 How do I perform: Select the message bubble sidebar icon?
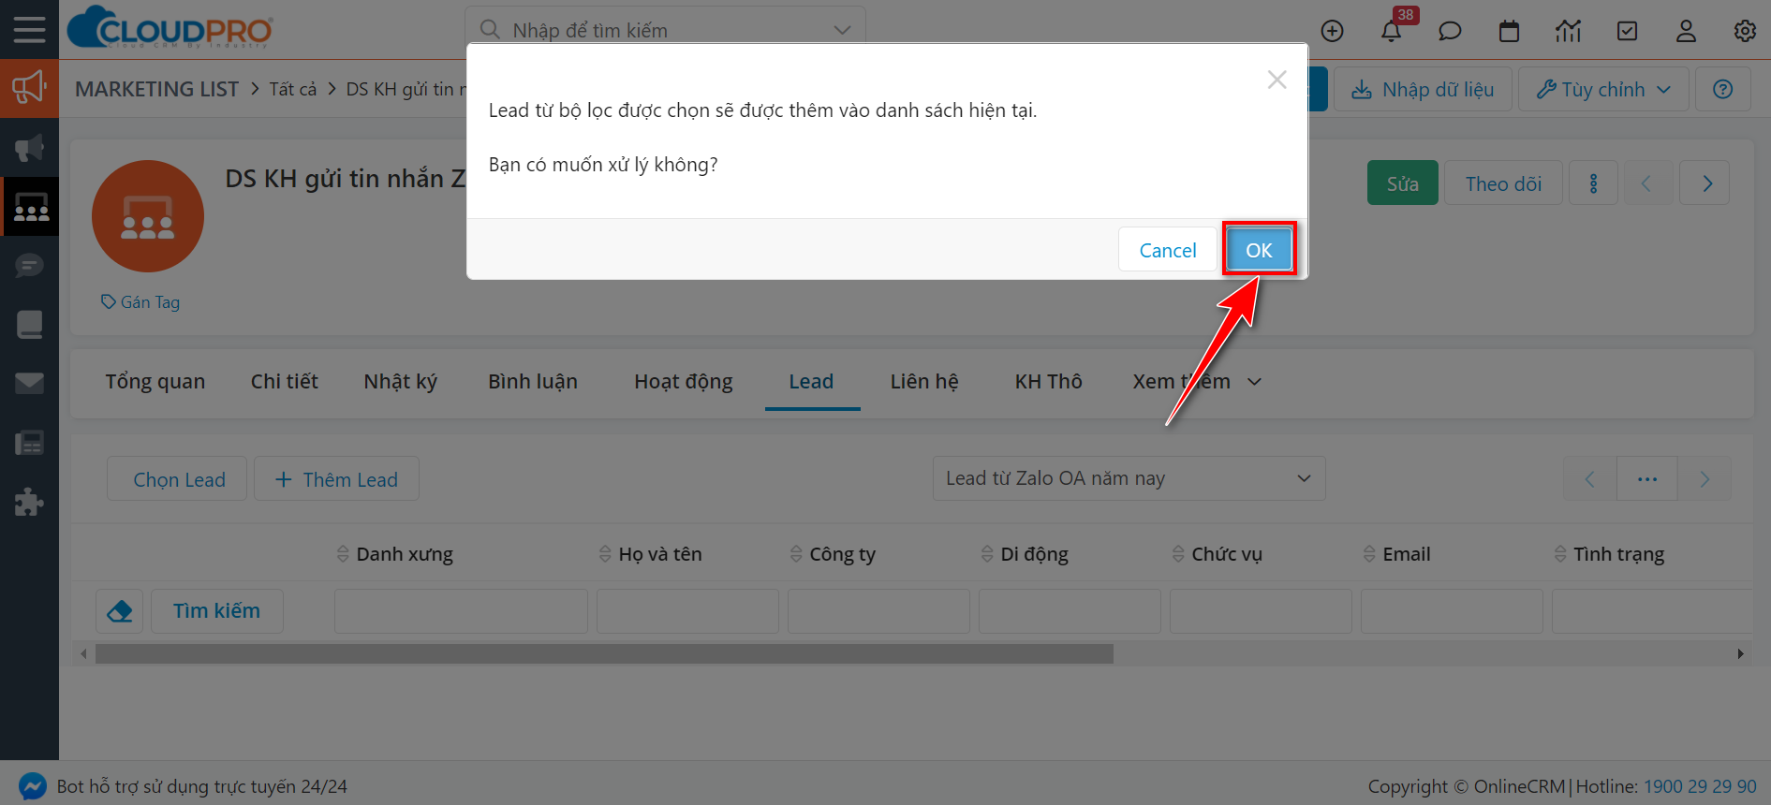click(29, 266)
